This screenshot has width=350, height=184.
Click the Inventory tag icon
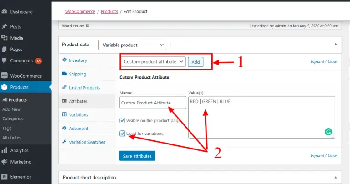click(x=65, y=60)
